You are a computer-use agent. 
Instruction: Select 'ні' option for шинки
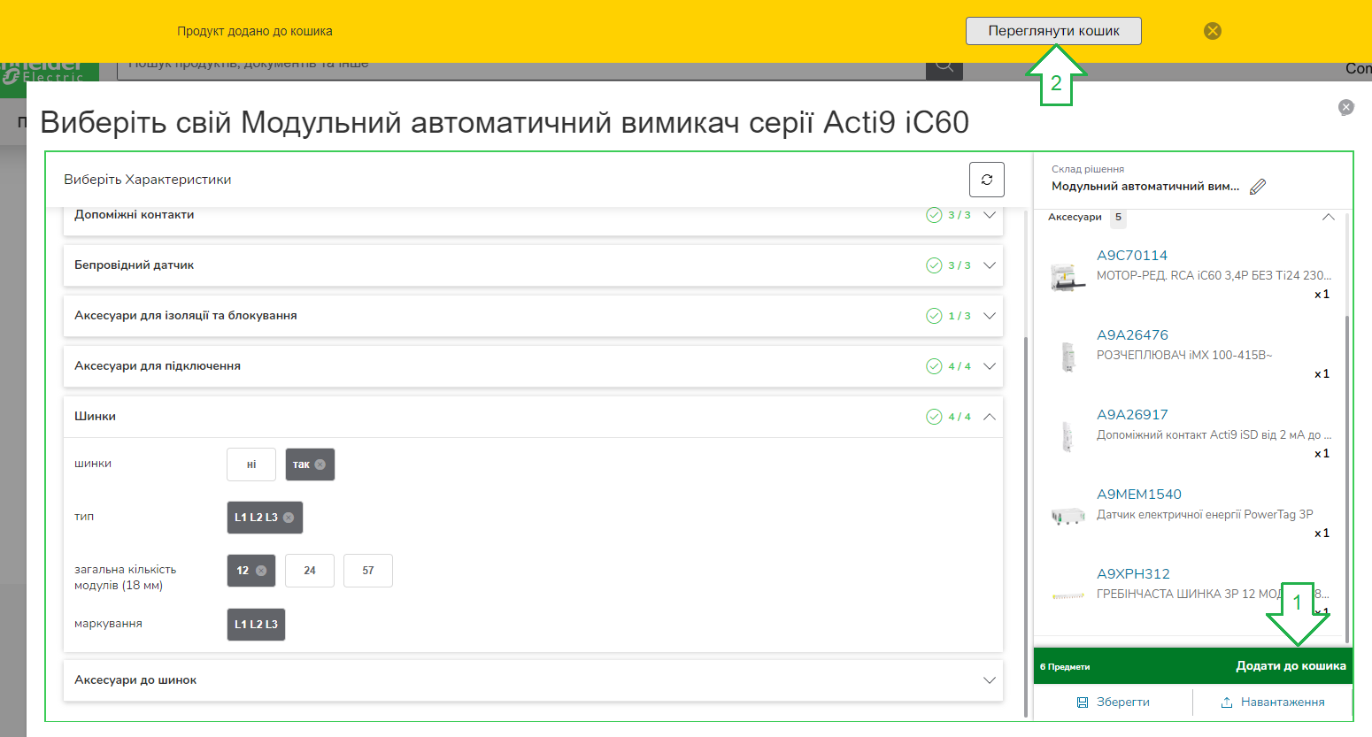click(x=251, y=464)
